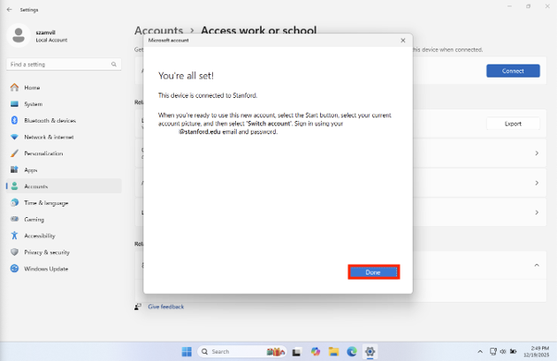Click the Personalization brush icon

pyautogui.click(x=14, y=154)
